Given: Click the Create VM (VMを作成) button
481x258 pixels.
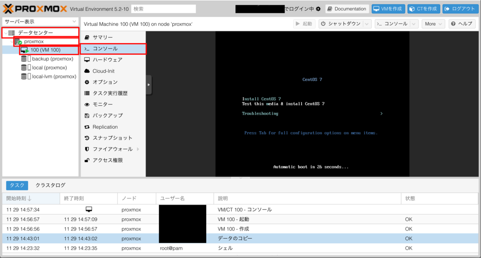Looking at the screenshot, I should click(388, 9).
